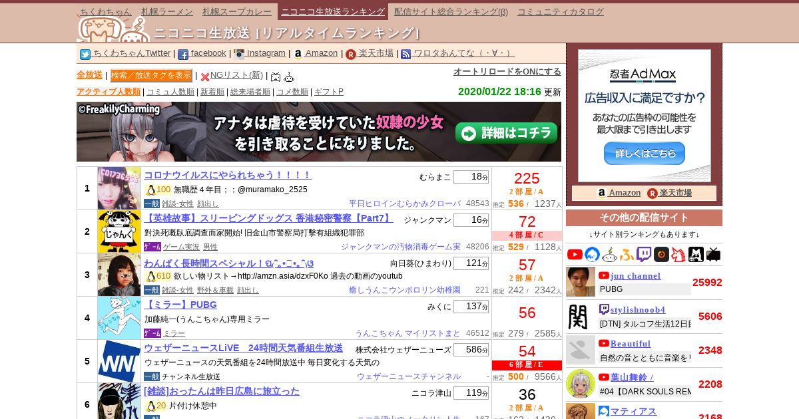This screenshot has height=419, width=799.
Task: Click the rank 1 broadcaster thumbnail
Action: tap(119, 188)
